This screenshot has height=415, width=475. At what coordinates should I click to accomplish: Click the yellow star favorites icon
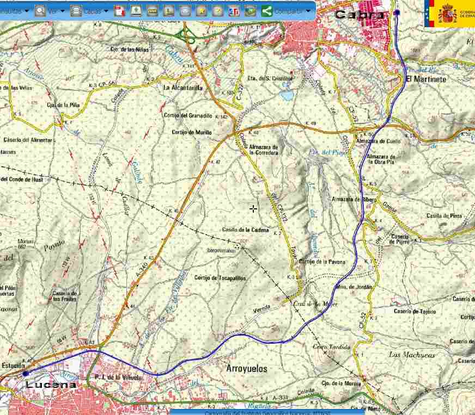(202, 11)
